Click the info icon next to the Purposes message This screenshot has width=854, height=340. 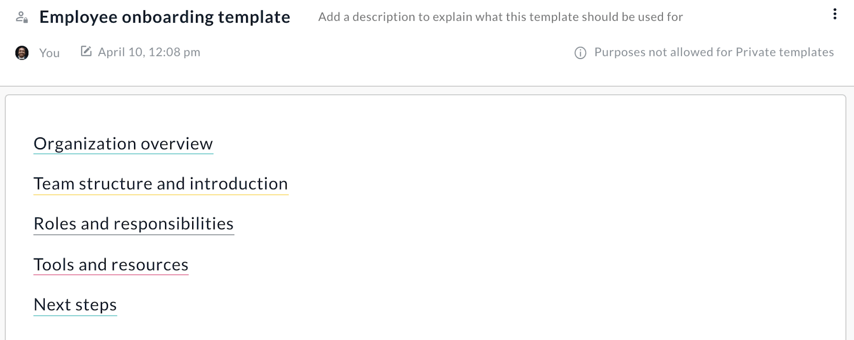click(580, 53)
